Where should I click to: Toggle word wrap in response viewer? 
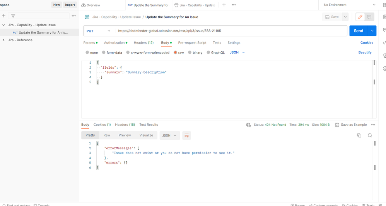coord(186,135)
